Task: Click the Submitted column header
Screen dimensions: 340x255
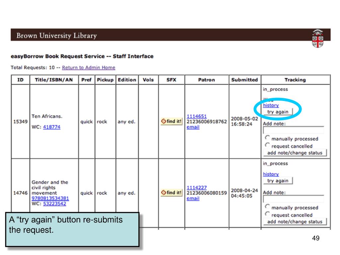Action: point(245,80)
